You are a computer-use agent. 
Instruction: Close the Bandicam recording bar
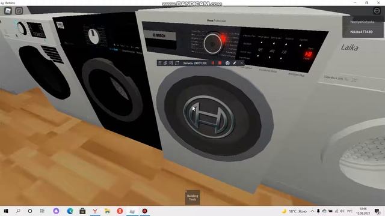point(242,63)
